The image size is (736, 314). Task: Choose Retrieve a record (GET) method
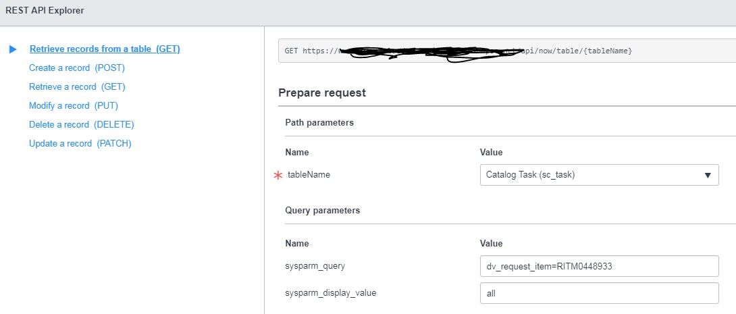pyautogui.click(x=77, y=87)
